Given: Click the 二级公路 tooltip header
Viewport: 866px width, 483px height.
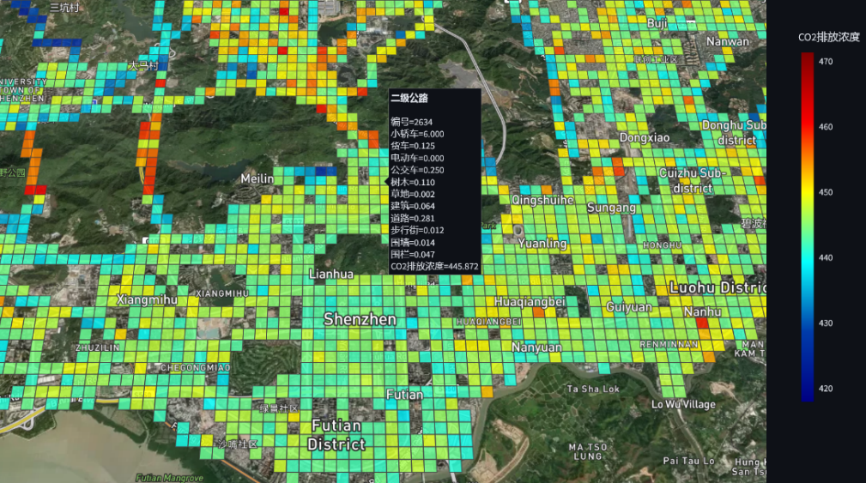Looking at the screenshot, I should pos(409,99).
